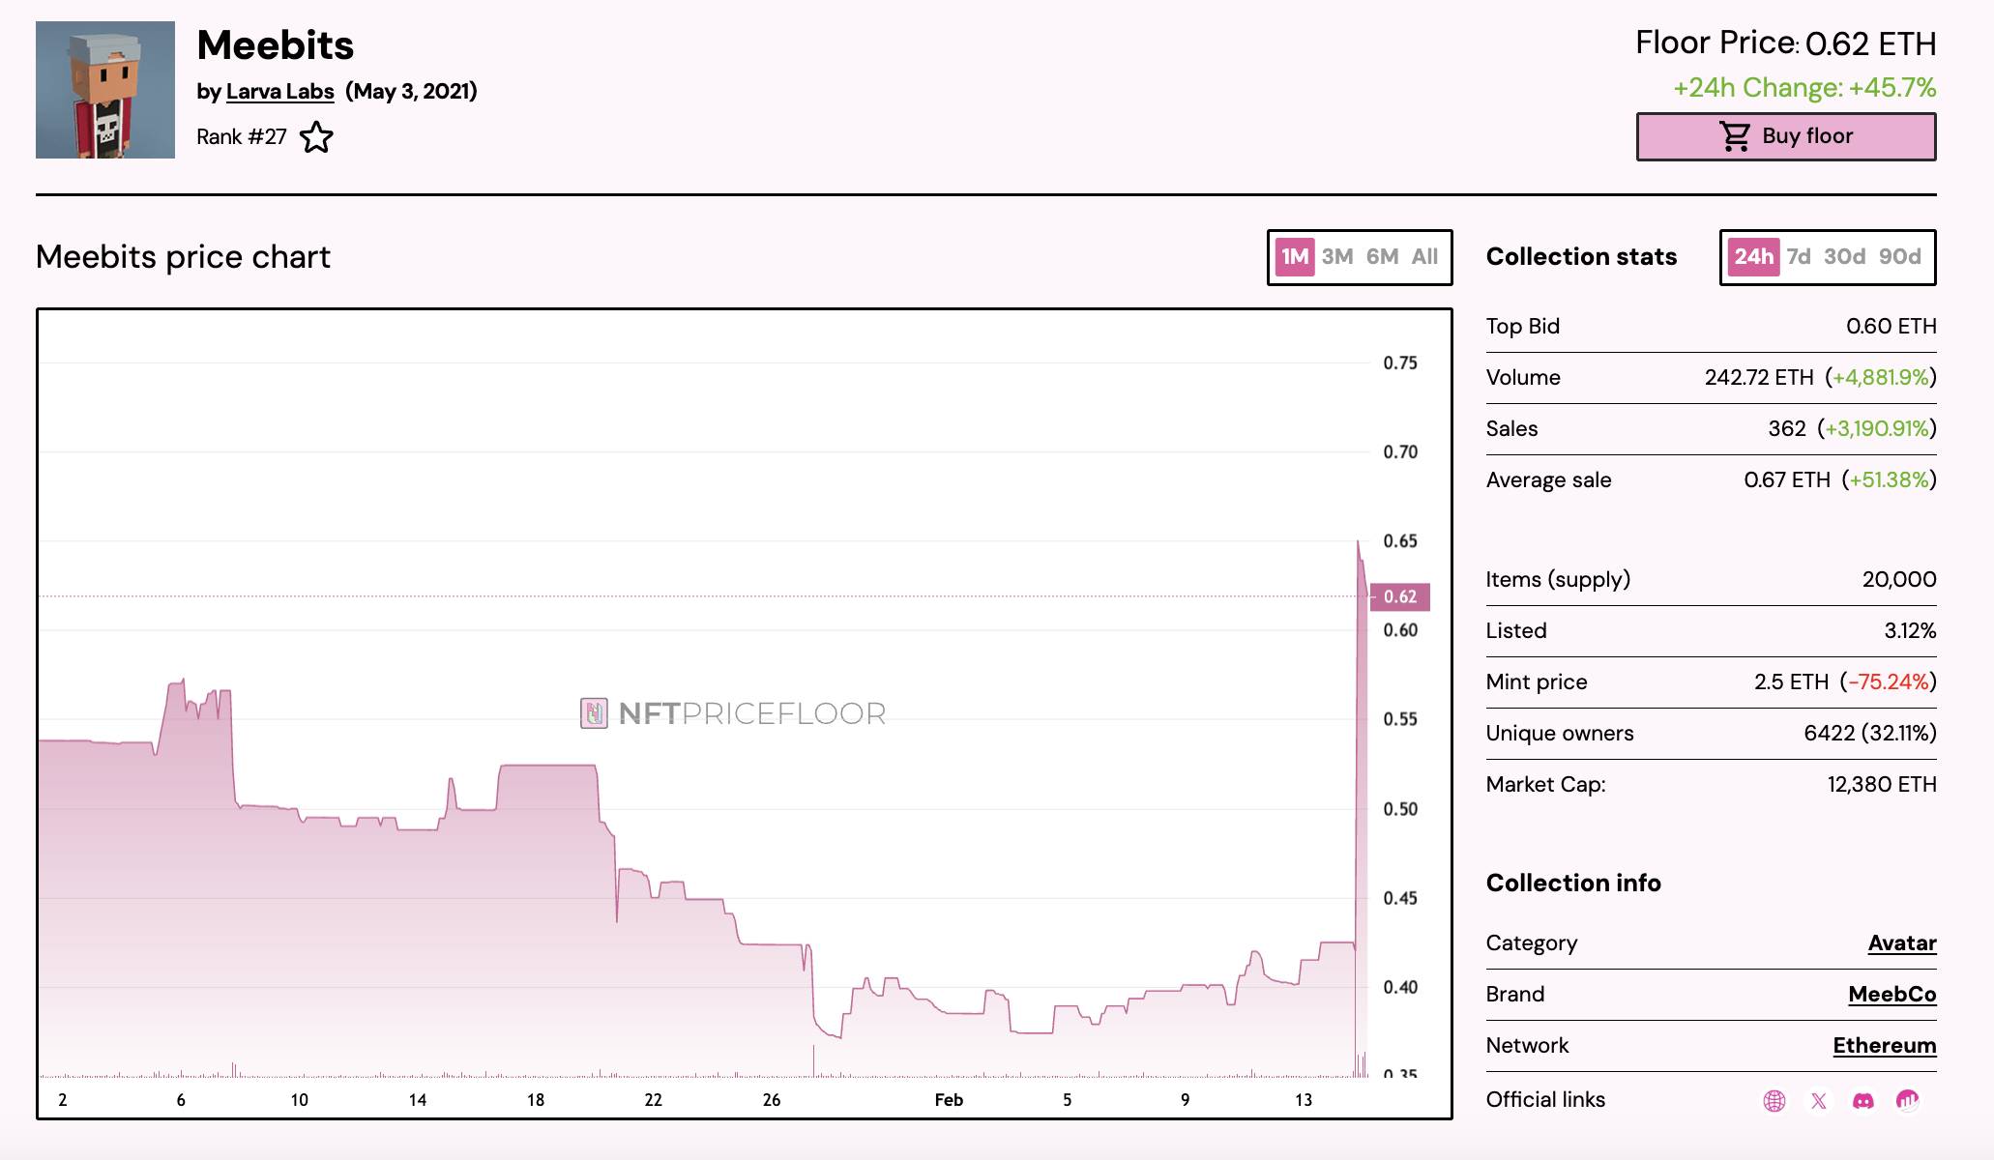1994x1160 pixels.
Task: Click the Items supply 20,000 value
Action: point(1899,580)
